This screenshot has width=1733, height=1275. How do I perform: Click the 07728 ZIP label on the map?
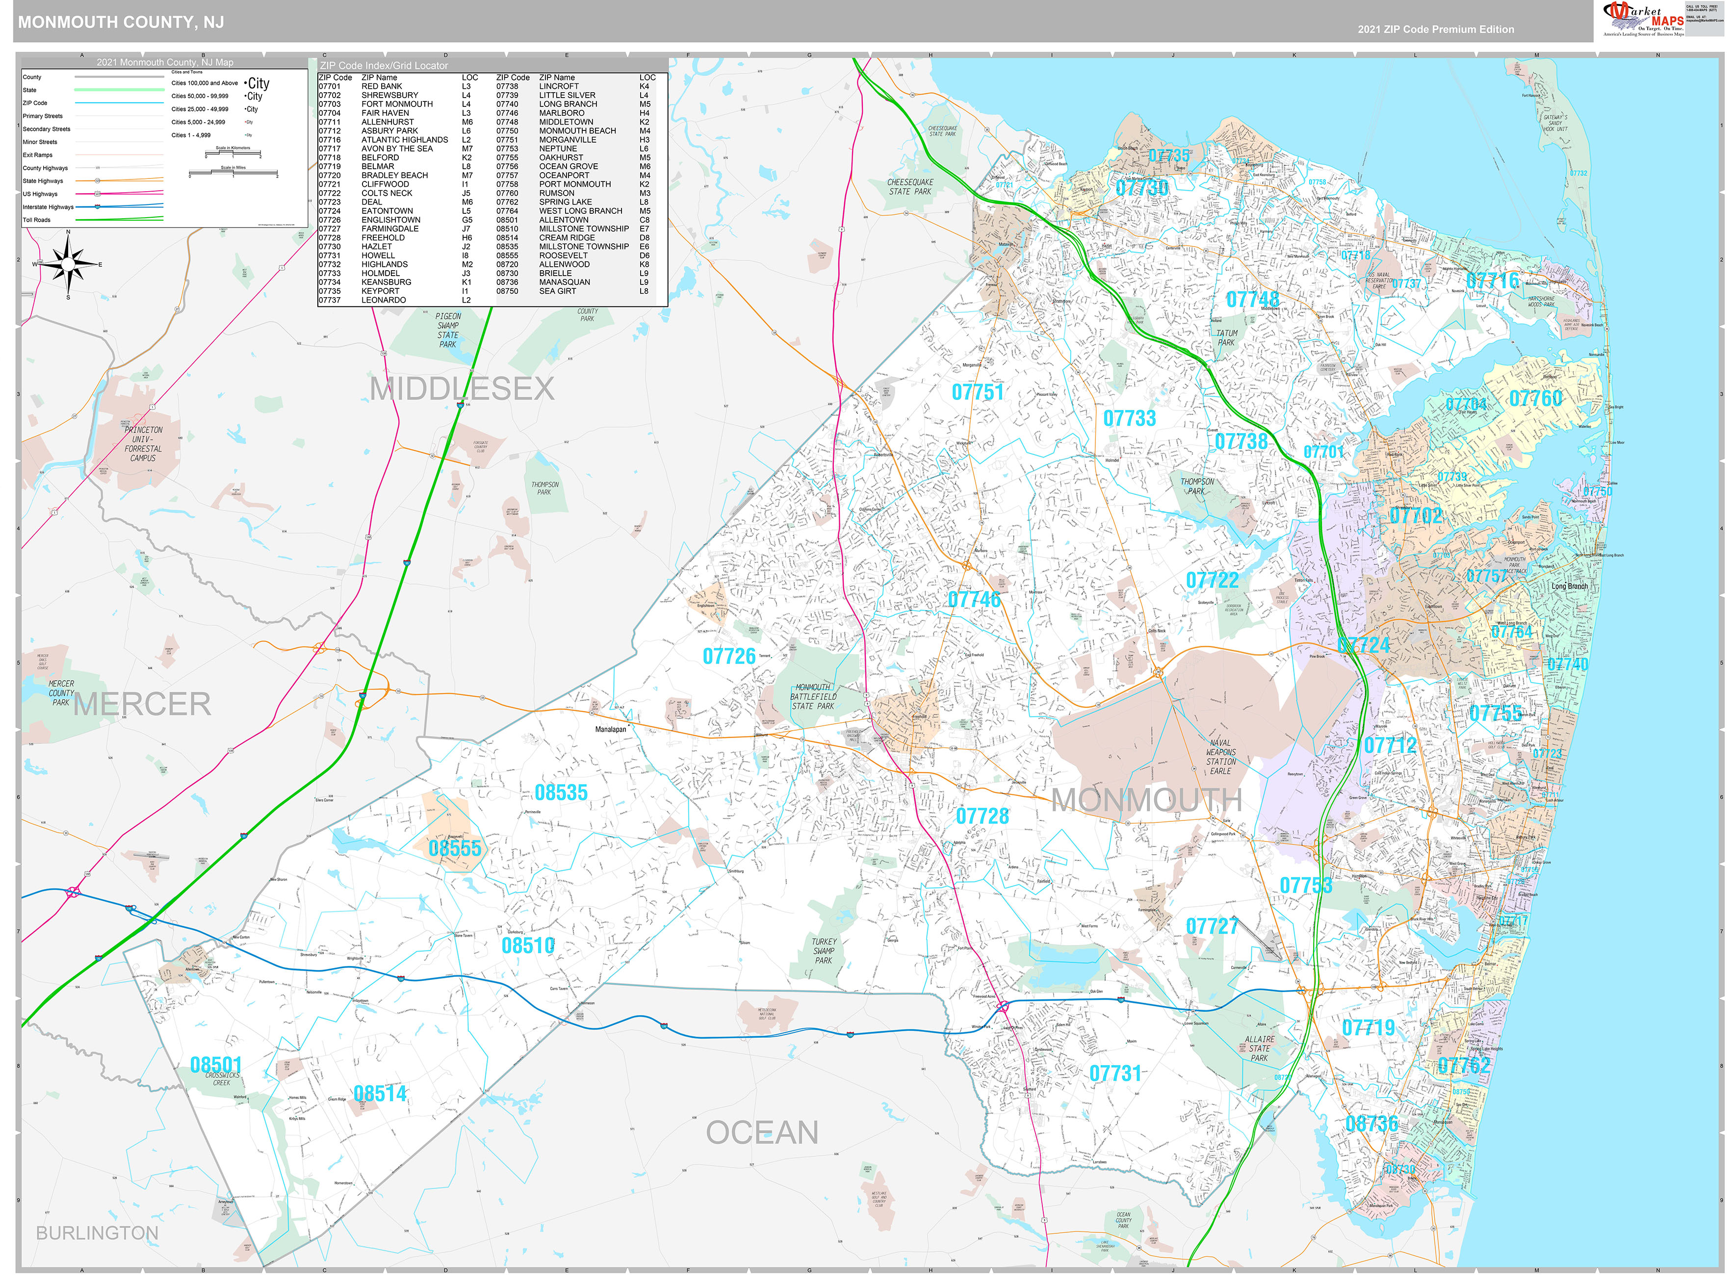[x=982, y=816]
